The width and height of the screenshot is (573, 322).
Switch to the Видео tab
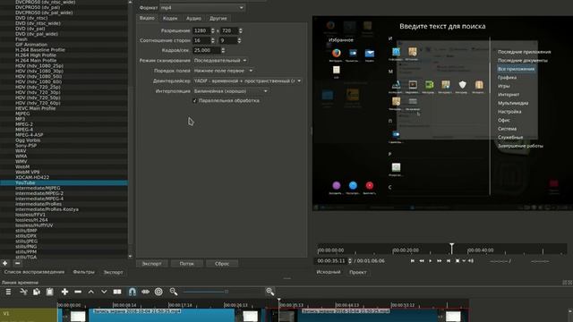(147, 18)
